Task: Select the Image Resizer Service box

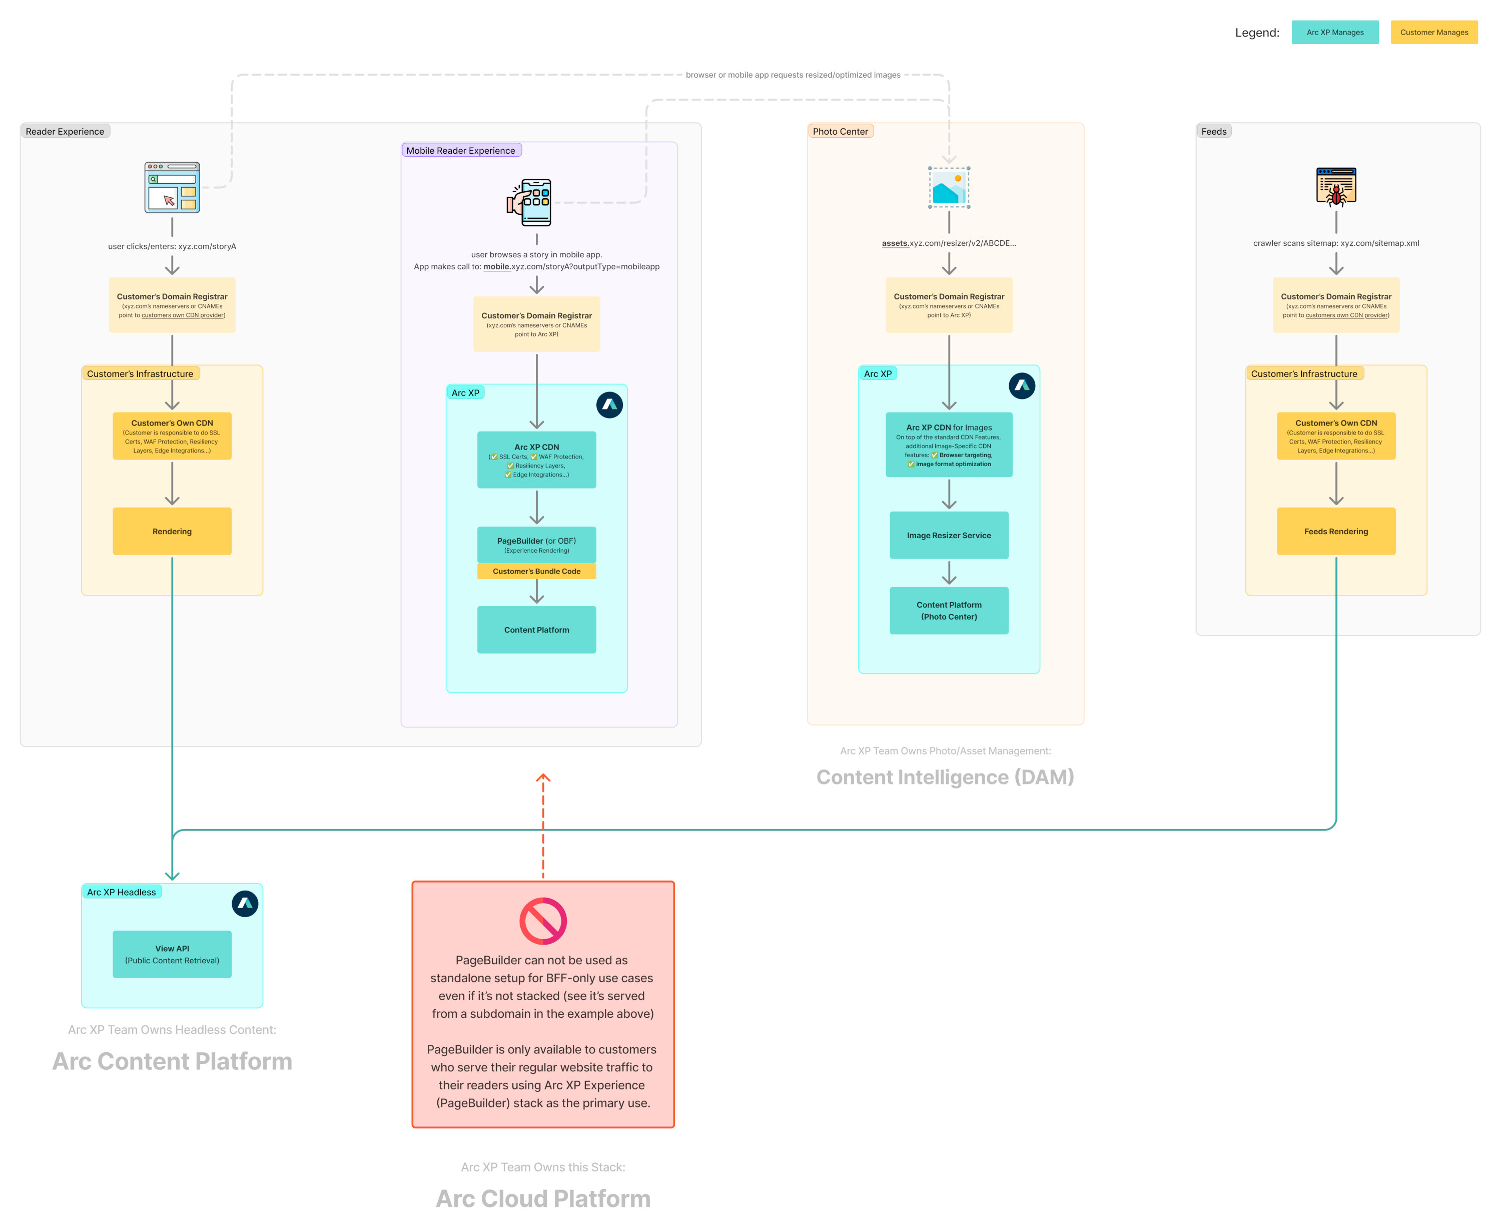Action: pos(949,536)
